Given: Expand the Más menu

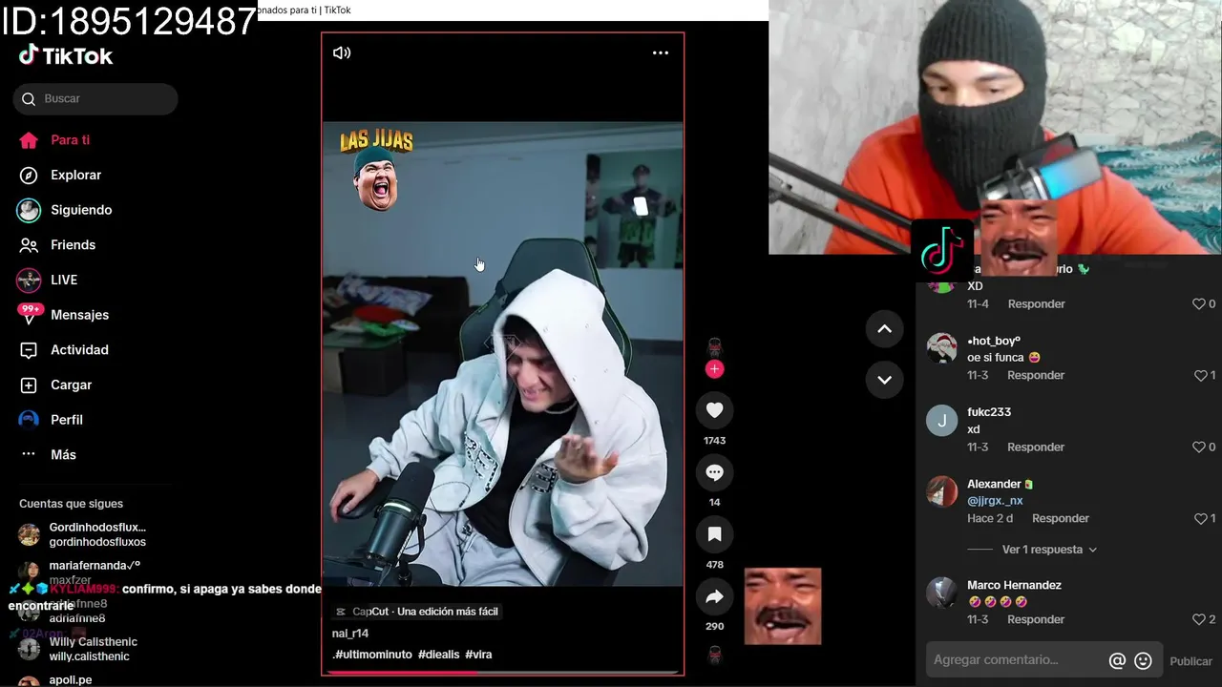Looking at the screenshot, I should (x=63, y=455).
